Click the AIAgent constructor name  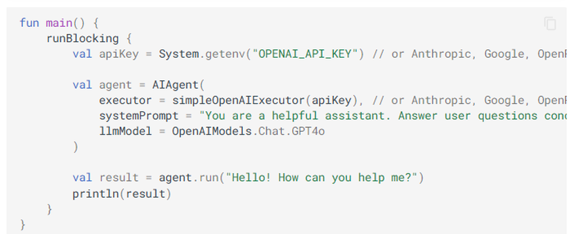coord(175,85)
